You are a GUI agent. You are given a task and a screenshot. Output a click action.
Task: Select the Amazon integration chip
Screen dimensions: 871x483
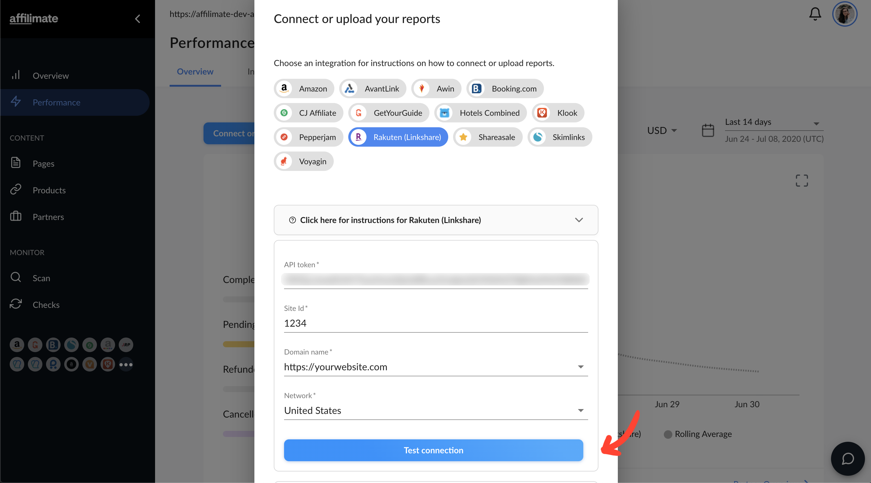point(304,88)
